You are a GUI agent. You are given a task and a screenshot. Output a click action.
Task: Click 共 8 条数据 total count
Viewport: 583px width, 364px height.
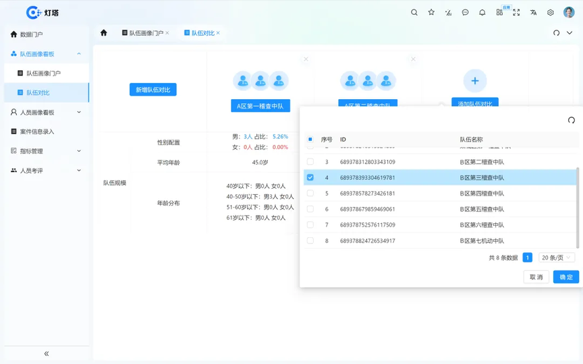pyautogui.click(x=503, y=257)
